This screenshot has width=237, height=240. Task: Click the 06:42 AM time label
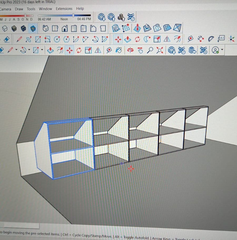(44, 19)
